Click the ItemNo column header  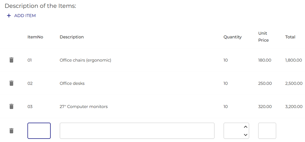click(x=35, y=37)
